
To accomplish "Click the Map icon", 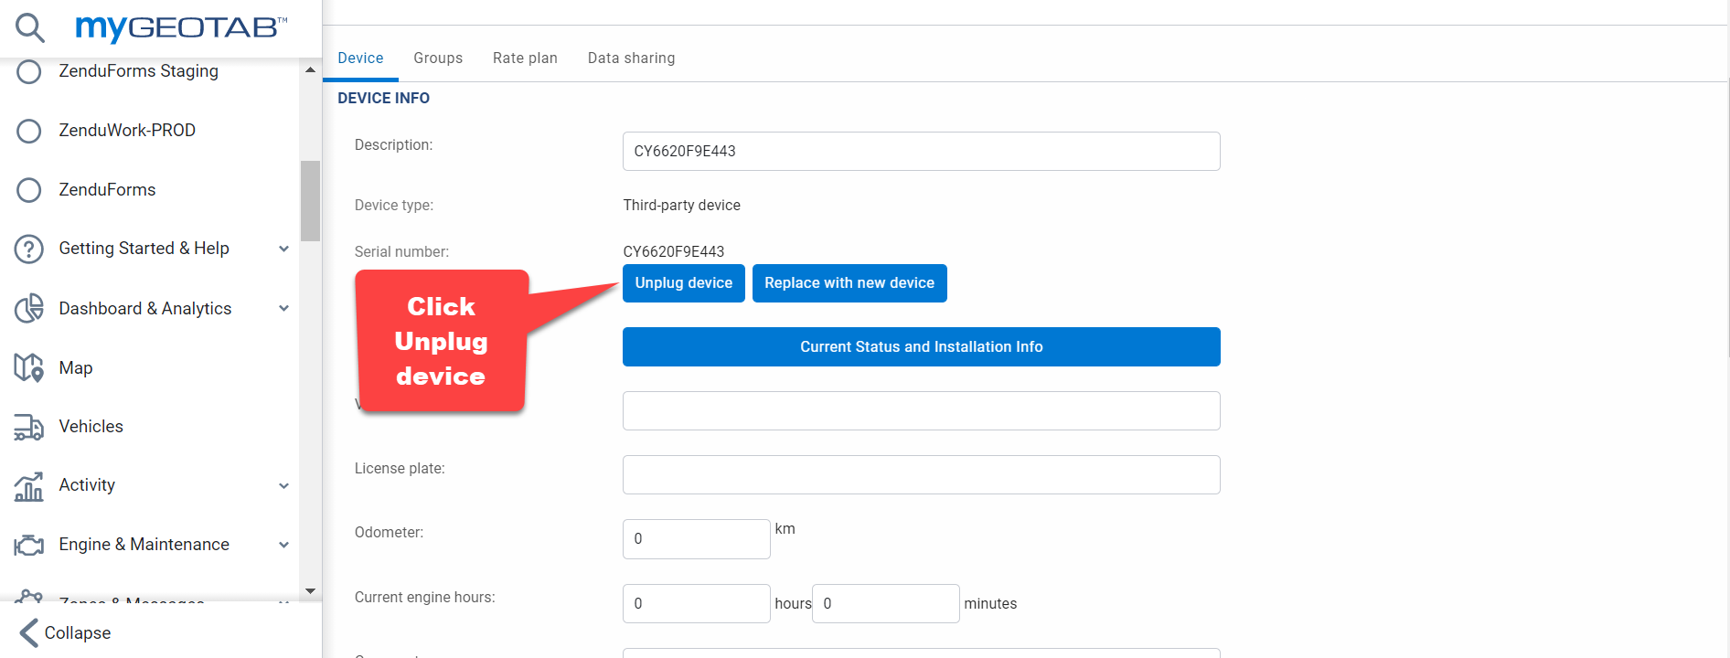I will click(x=29, y=367).
